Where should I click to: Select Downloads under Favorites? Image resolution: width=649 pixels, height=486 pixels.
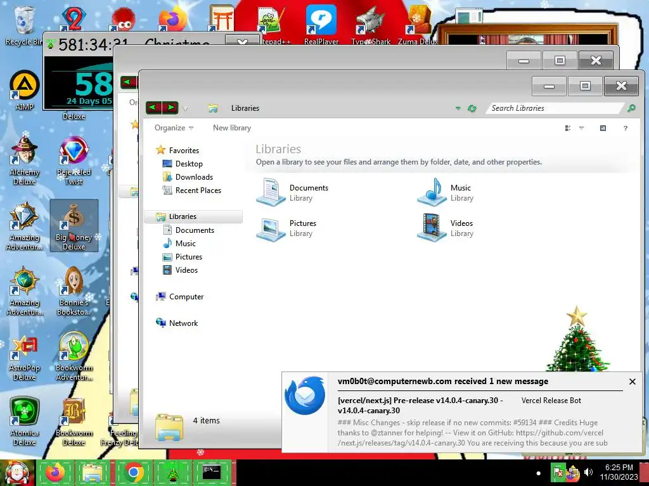(x=194, y=177)
